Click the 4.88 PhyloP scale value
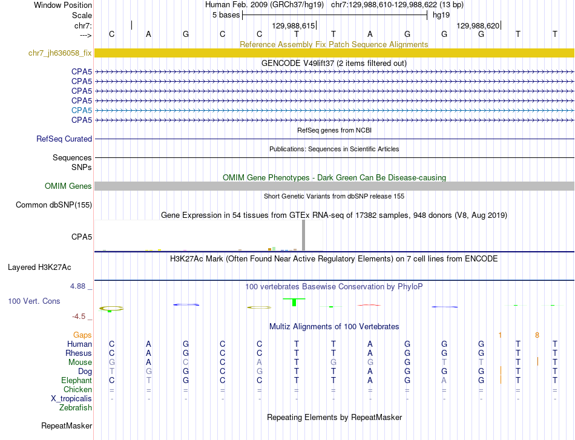Screen dimensions: 575x440 click(x=77, y=286)
